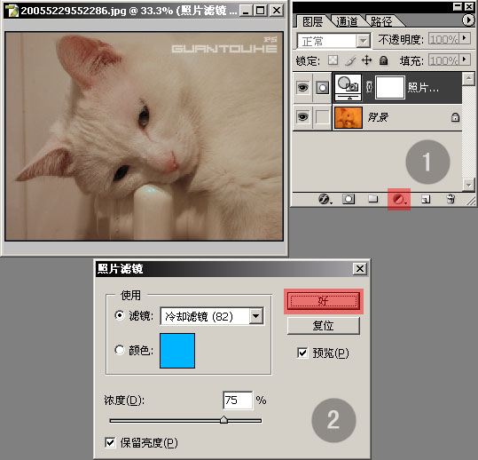Toggle the lock all padlock icon
478x460 pixels.
(x=383, y=60)
